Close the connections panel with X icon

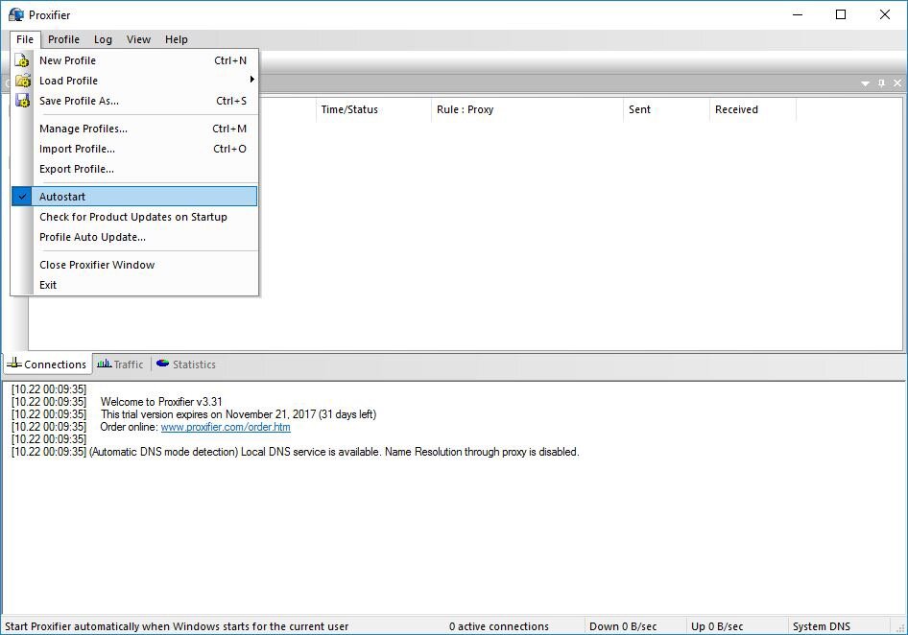[x=897, y=83]
